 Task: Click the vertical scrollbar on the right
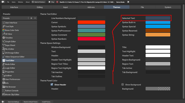tap(183, 52)
